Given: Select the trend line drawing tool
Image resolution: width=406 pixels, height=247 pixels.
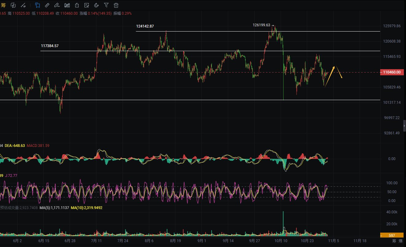Looking at the screenshot, I should tap(23, 5).
